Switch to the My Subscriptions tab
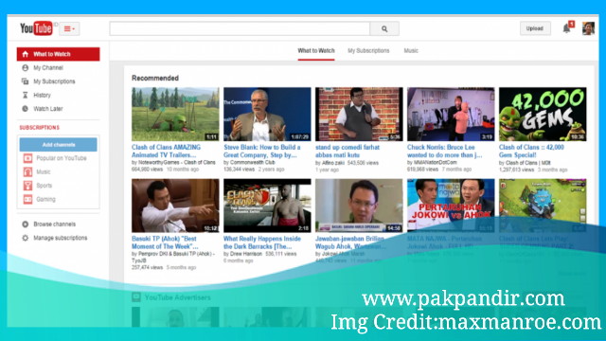 click(368, 50)
